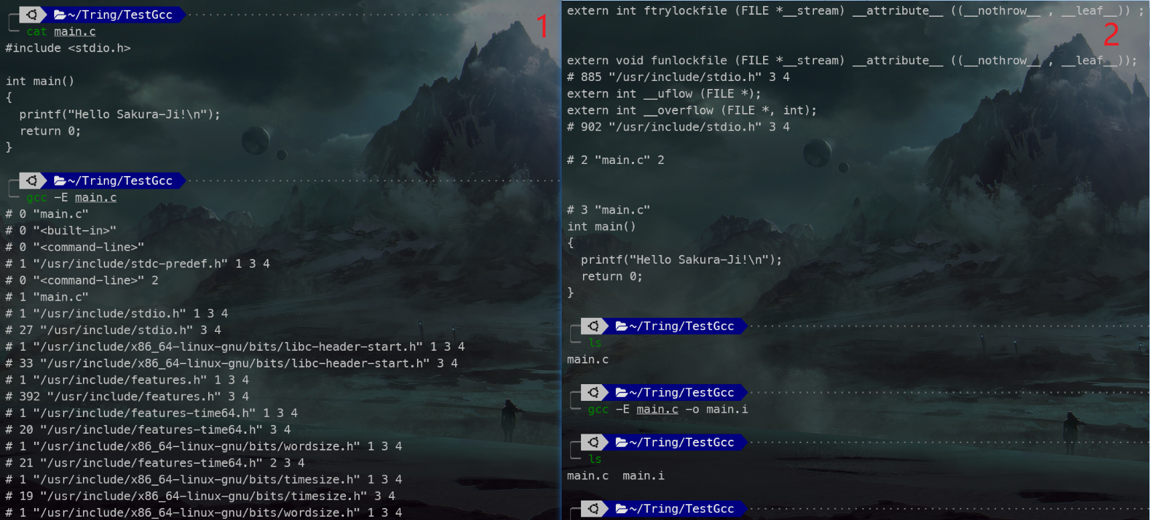Screen dimensions: 1150x520
Task: Select the '# 1 "main.c"' line in left pane
Action: point(47,296)
